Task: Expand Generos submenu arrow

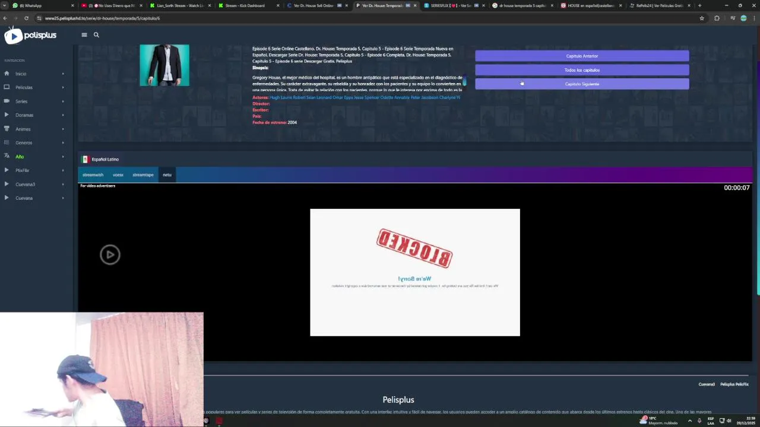Action: click(63, 142)
